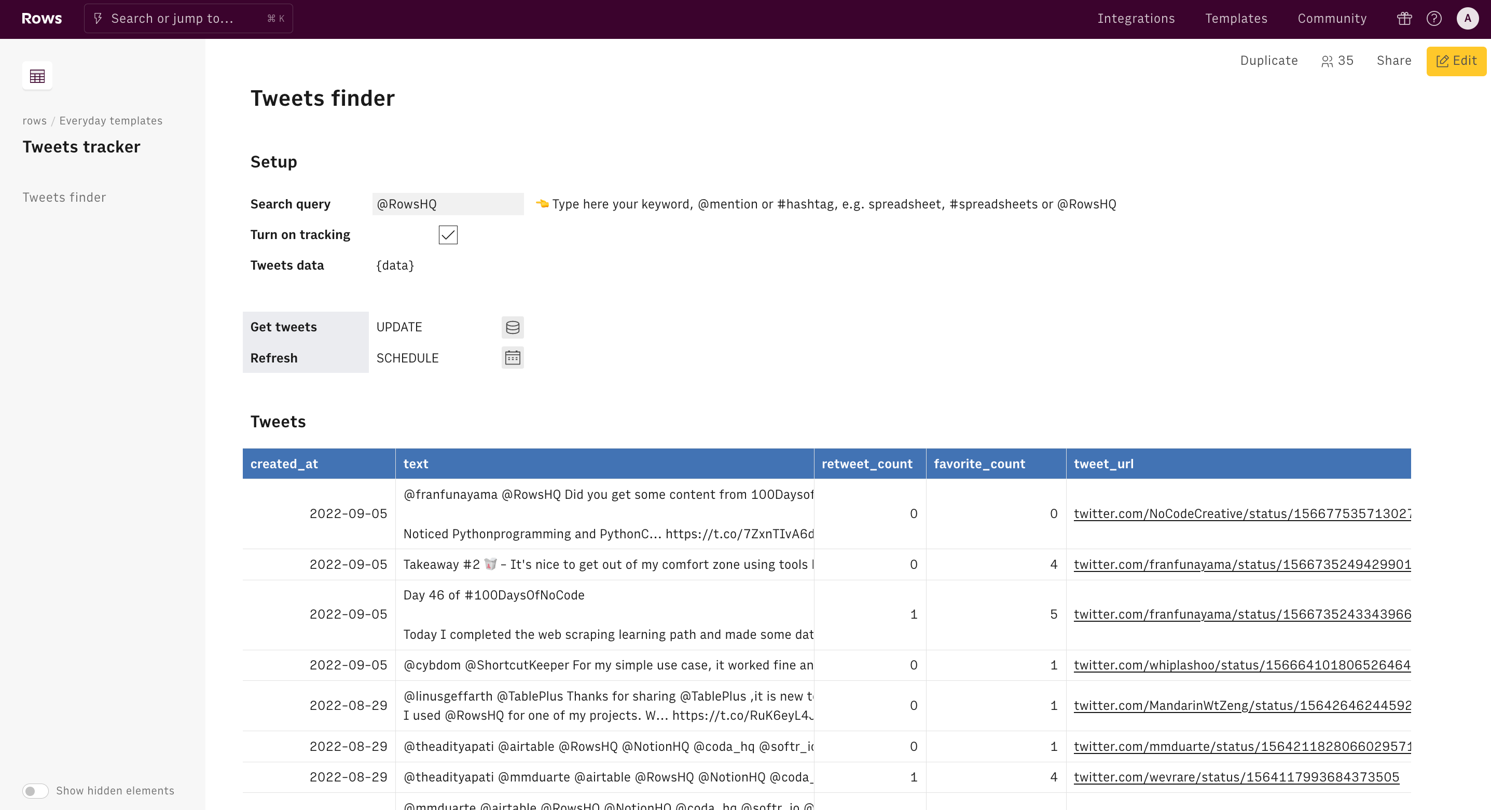
Task: Enable the Show hidden elements toggle
Action: [35, 790]
